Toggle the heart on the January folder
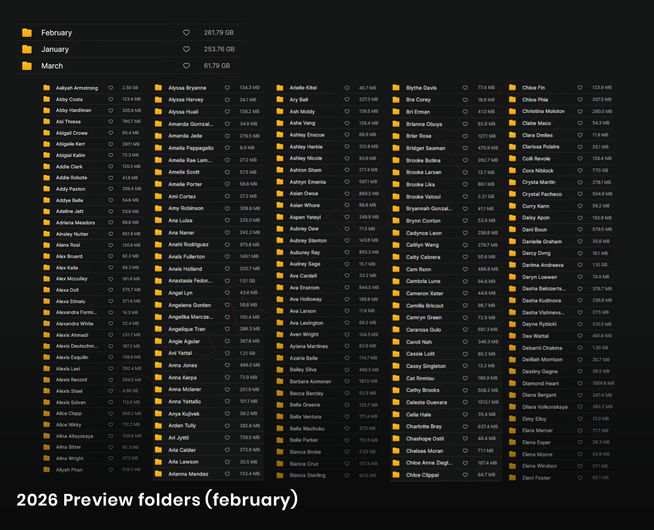Image resolution: width=654 pixels, height=530 pixels. click(186, 49)
